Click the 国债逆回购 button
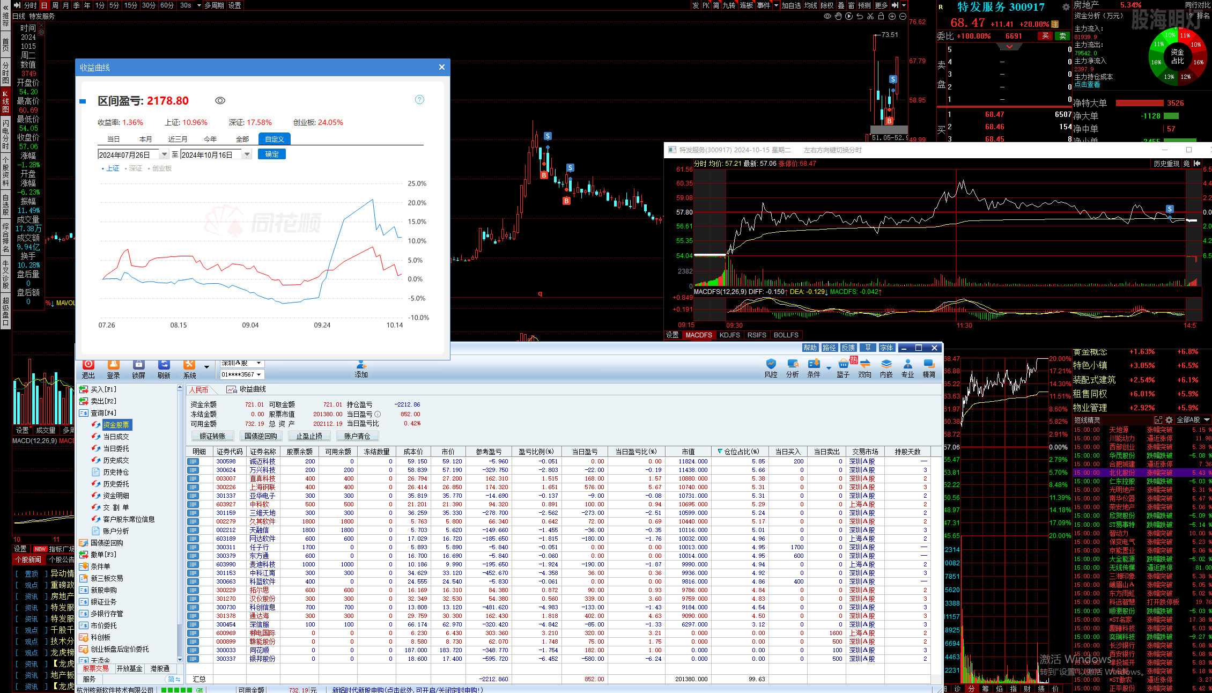 [x=261, y=436]
